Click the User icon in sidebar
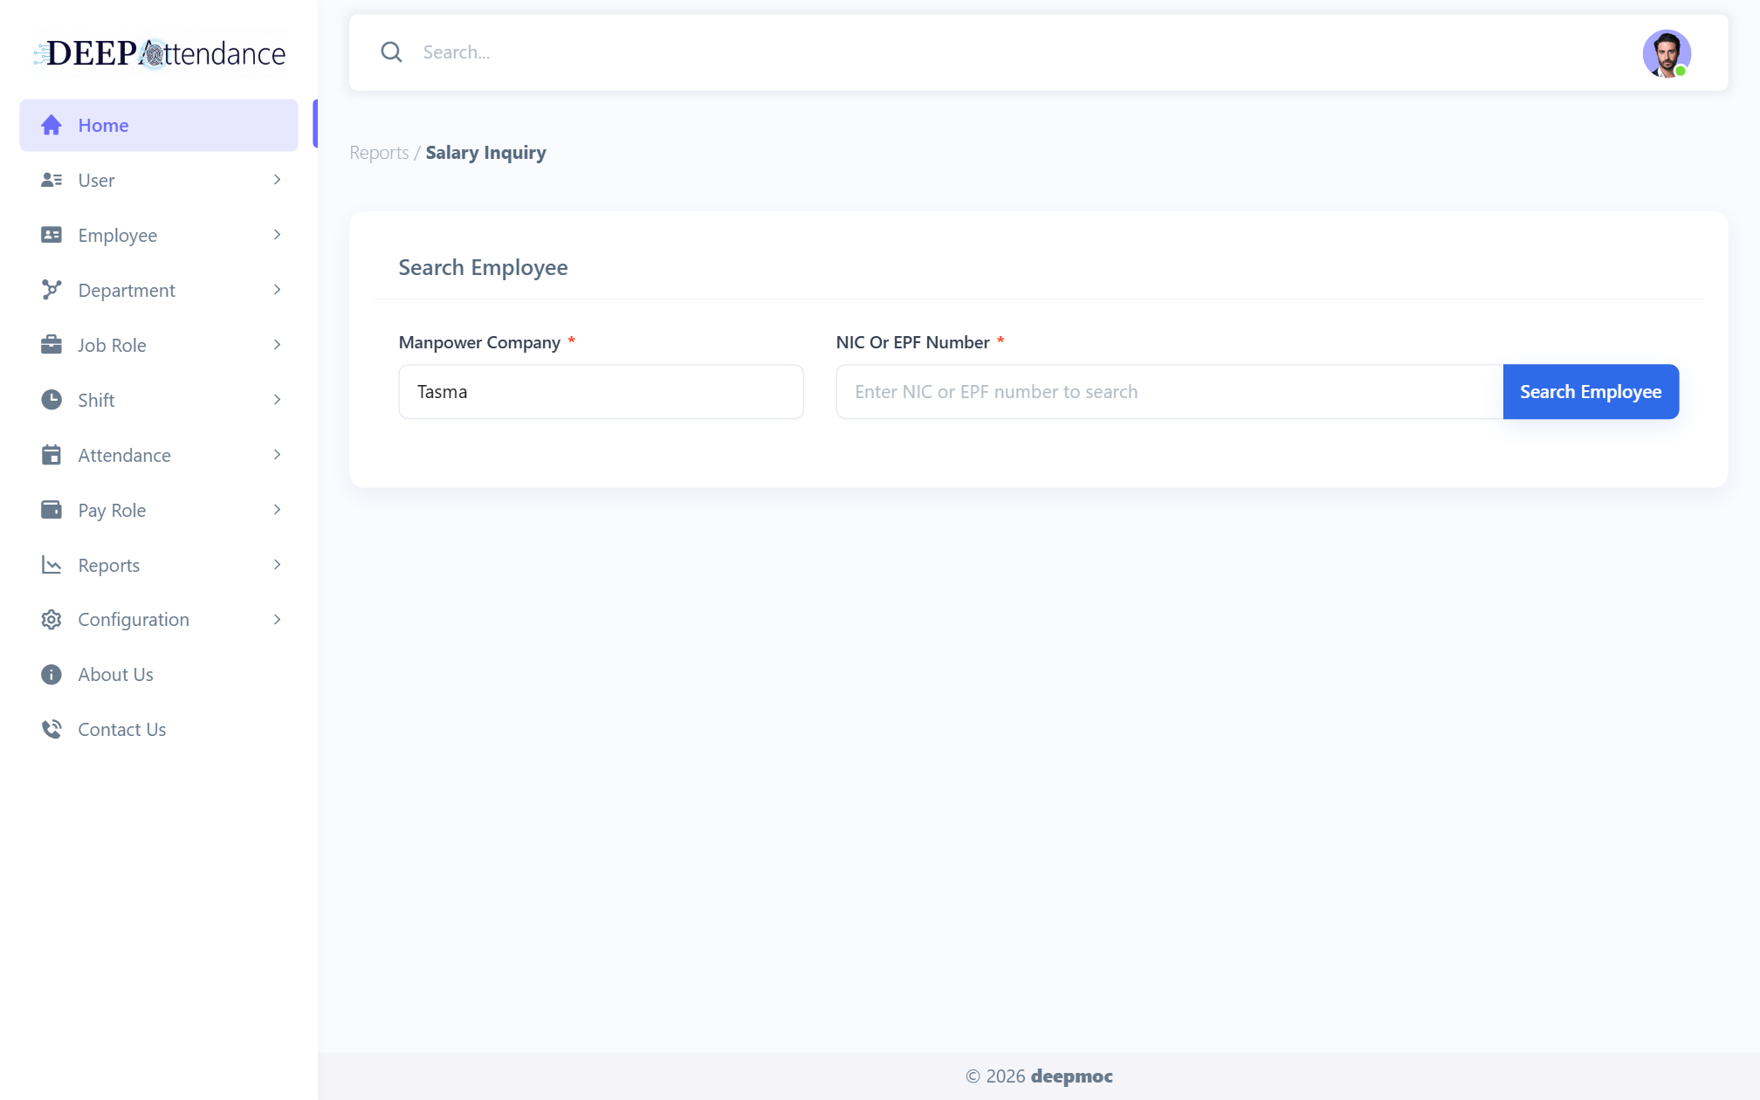 tap(52, 180)
